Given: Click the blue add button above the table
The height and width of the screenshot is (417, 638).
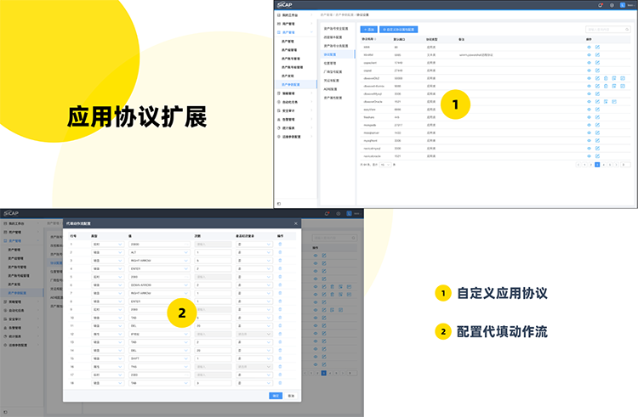Looking at the screenshot, I should (369, 28).
